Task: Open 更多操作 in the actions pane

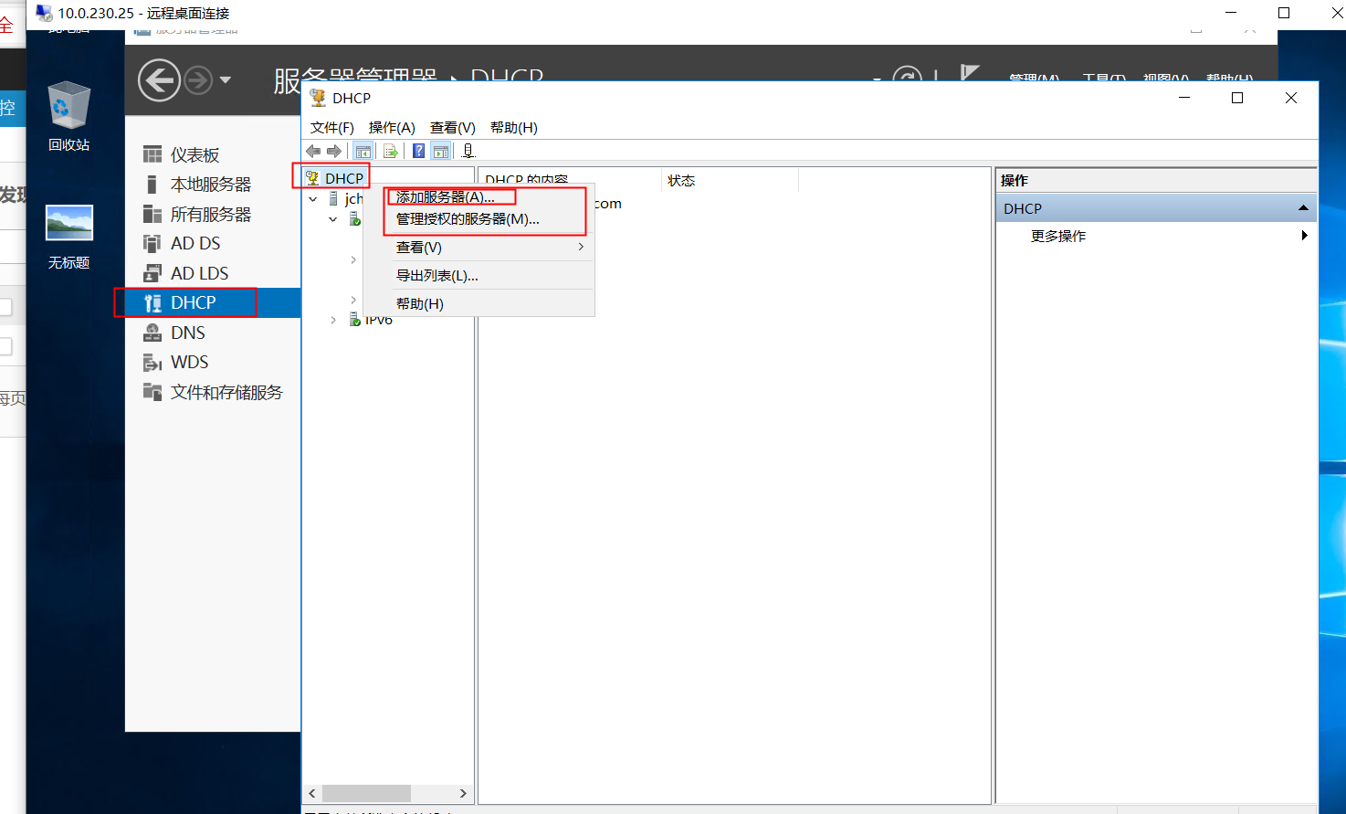Action: coord(1156,236)
